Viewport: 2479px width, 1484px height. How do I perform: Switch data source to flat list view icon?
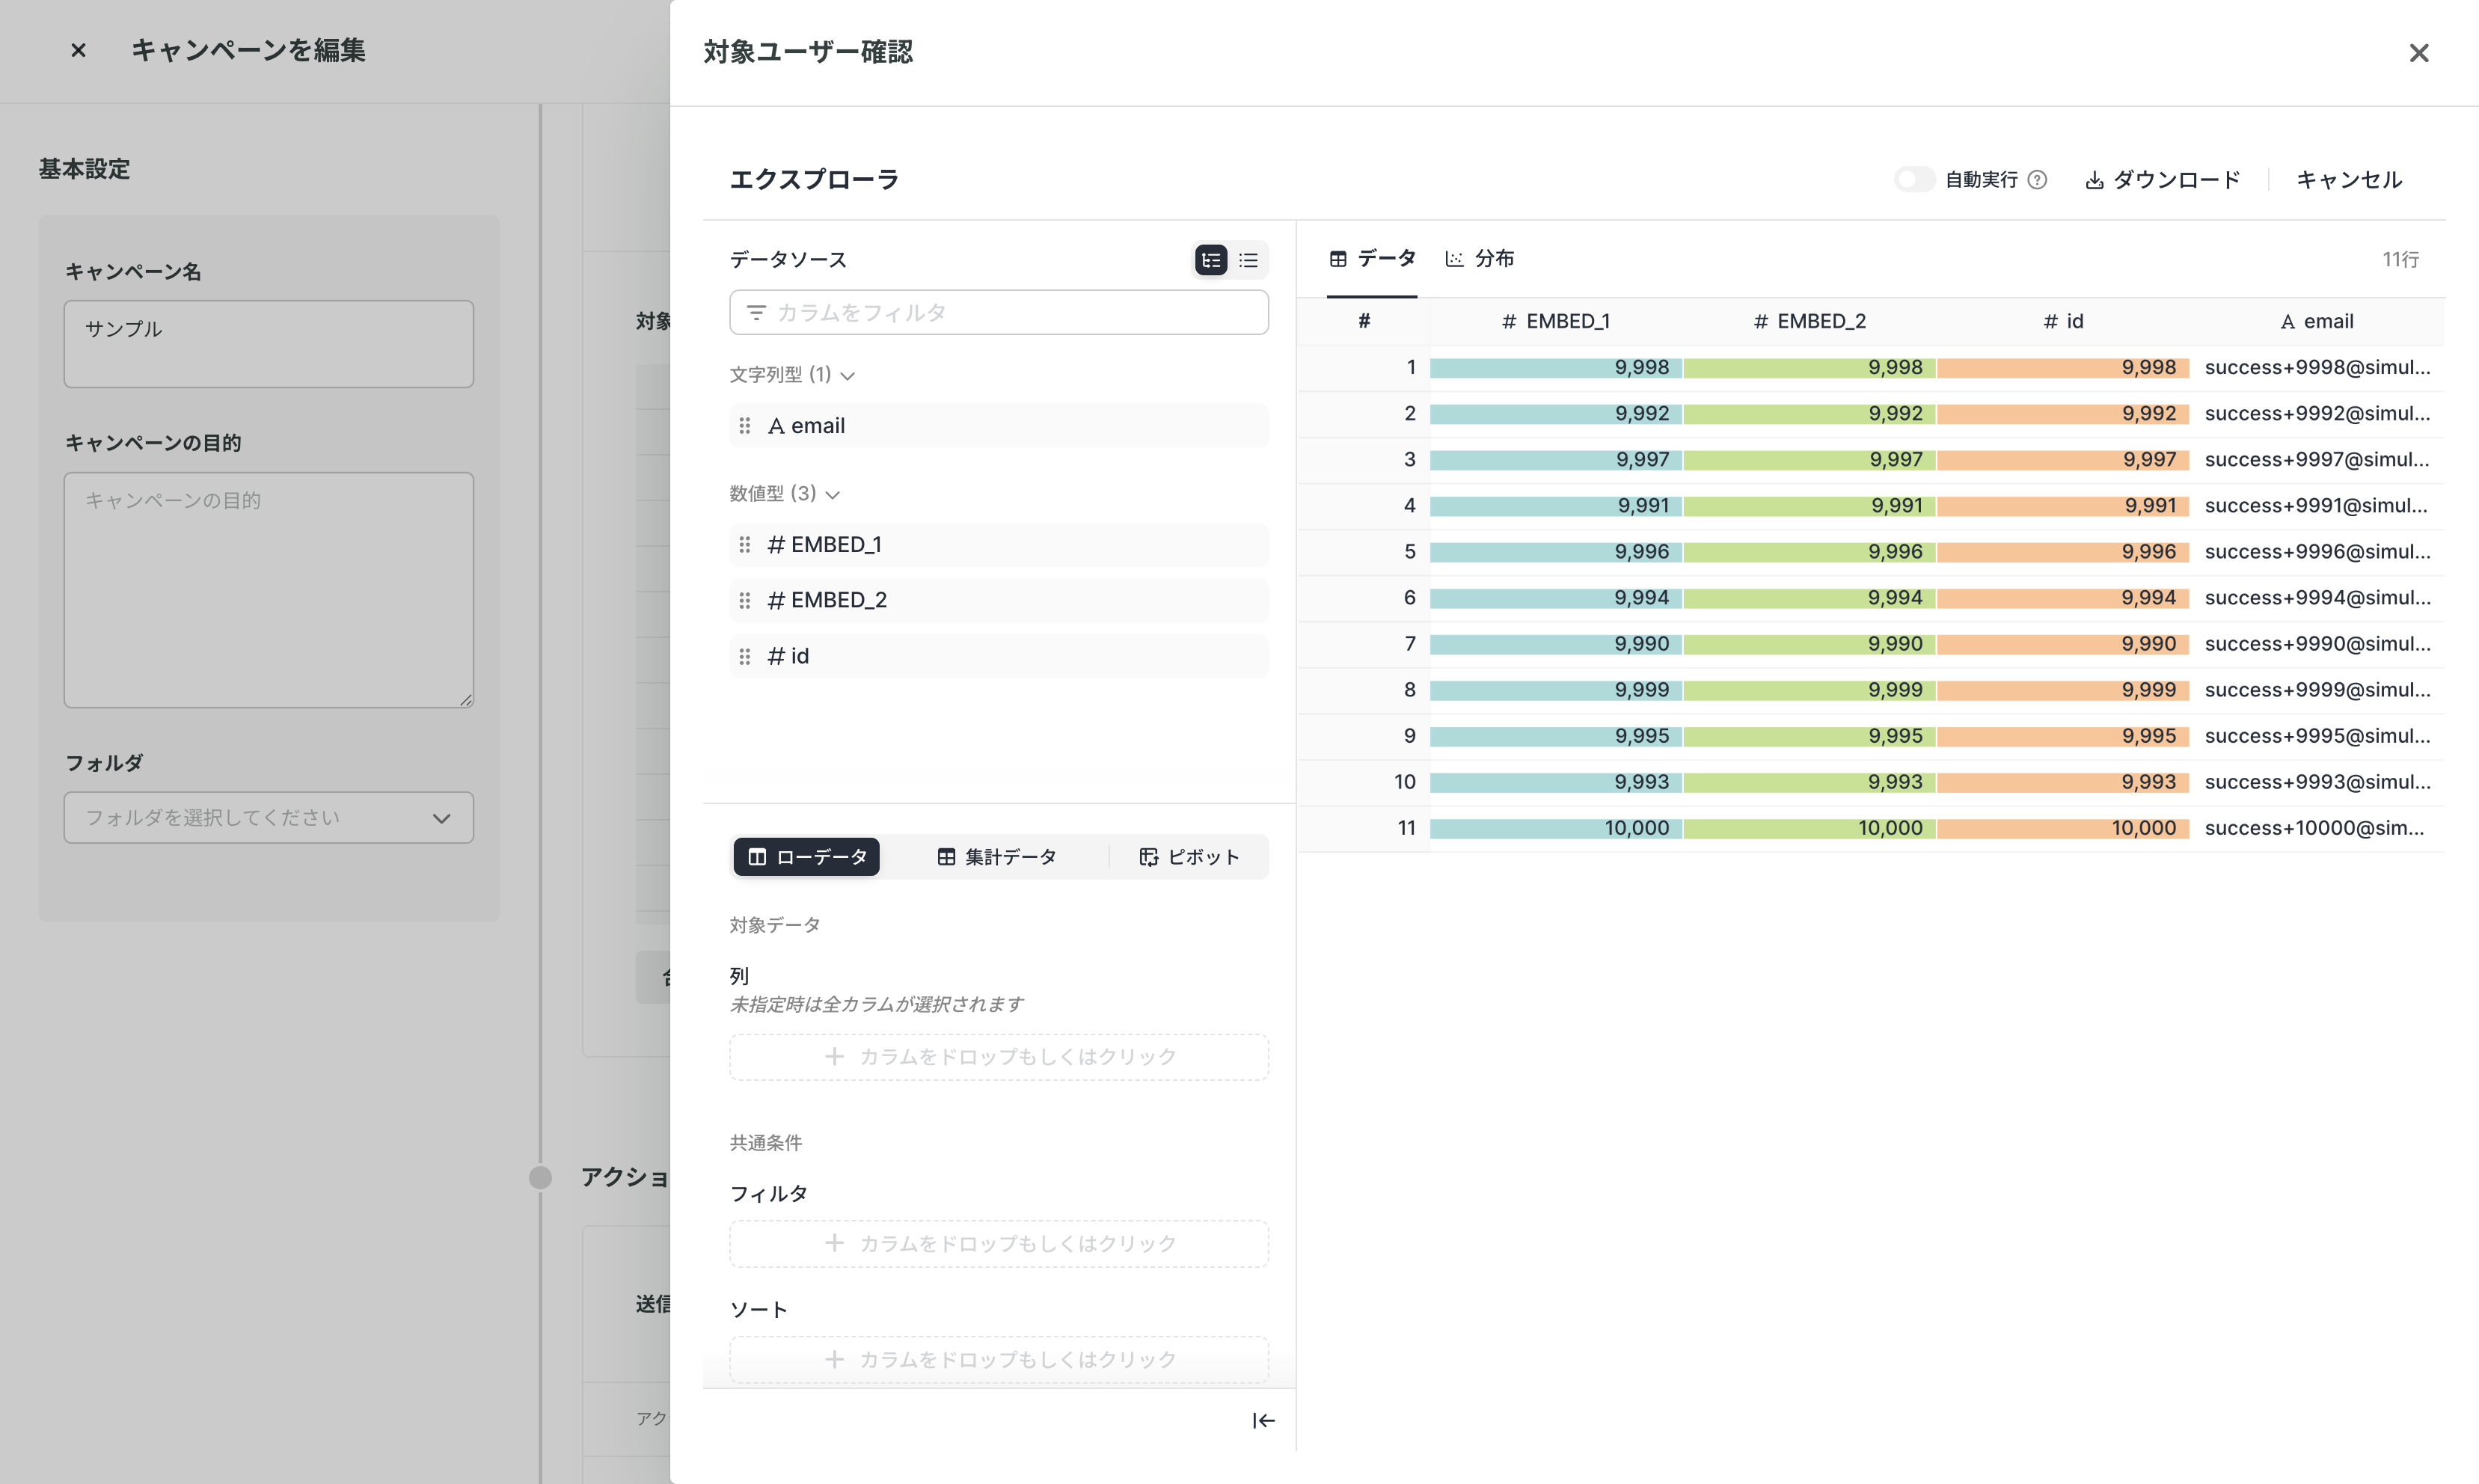[x=1248, y=260]
